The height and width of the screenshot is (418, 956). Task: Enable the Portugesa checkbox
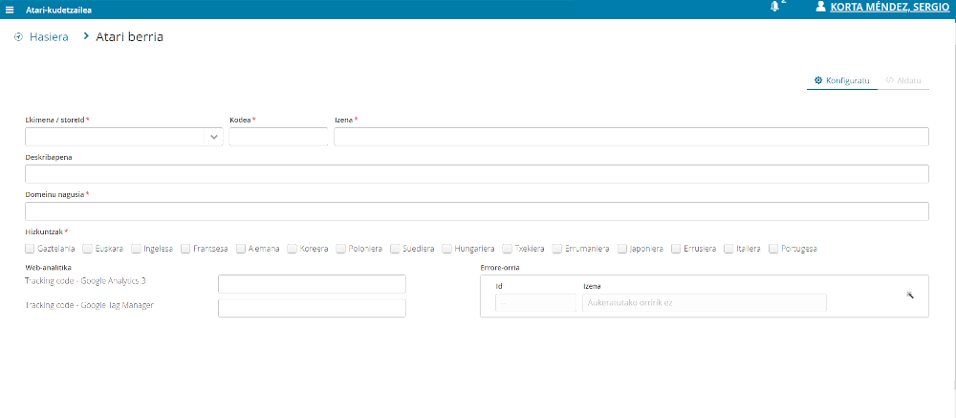[773, 249]
